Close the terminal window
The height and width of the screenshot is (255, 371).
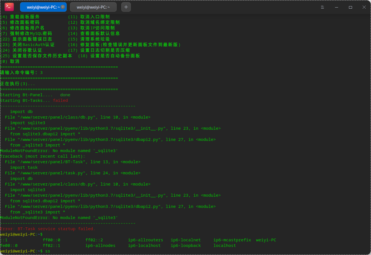coord(364,7)
